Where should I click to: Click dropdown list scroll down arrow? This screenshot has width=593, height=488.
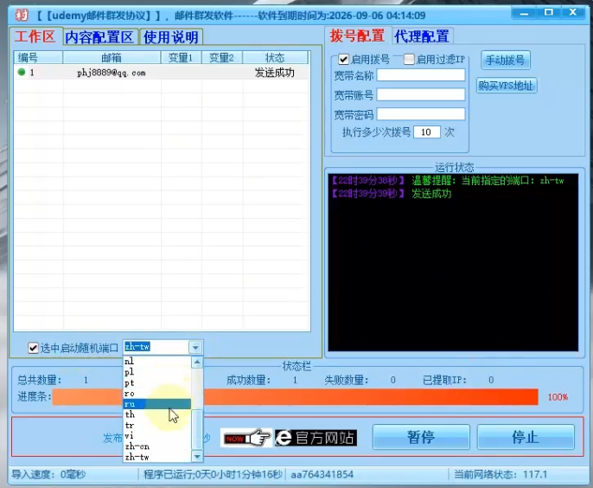197,456
